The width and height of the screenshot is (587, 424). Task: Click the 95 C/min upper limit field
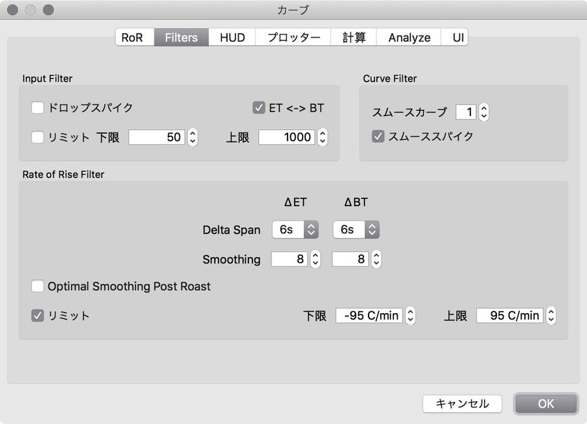(509, 315)
